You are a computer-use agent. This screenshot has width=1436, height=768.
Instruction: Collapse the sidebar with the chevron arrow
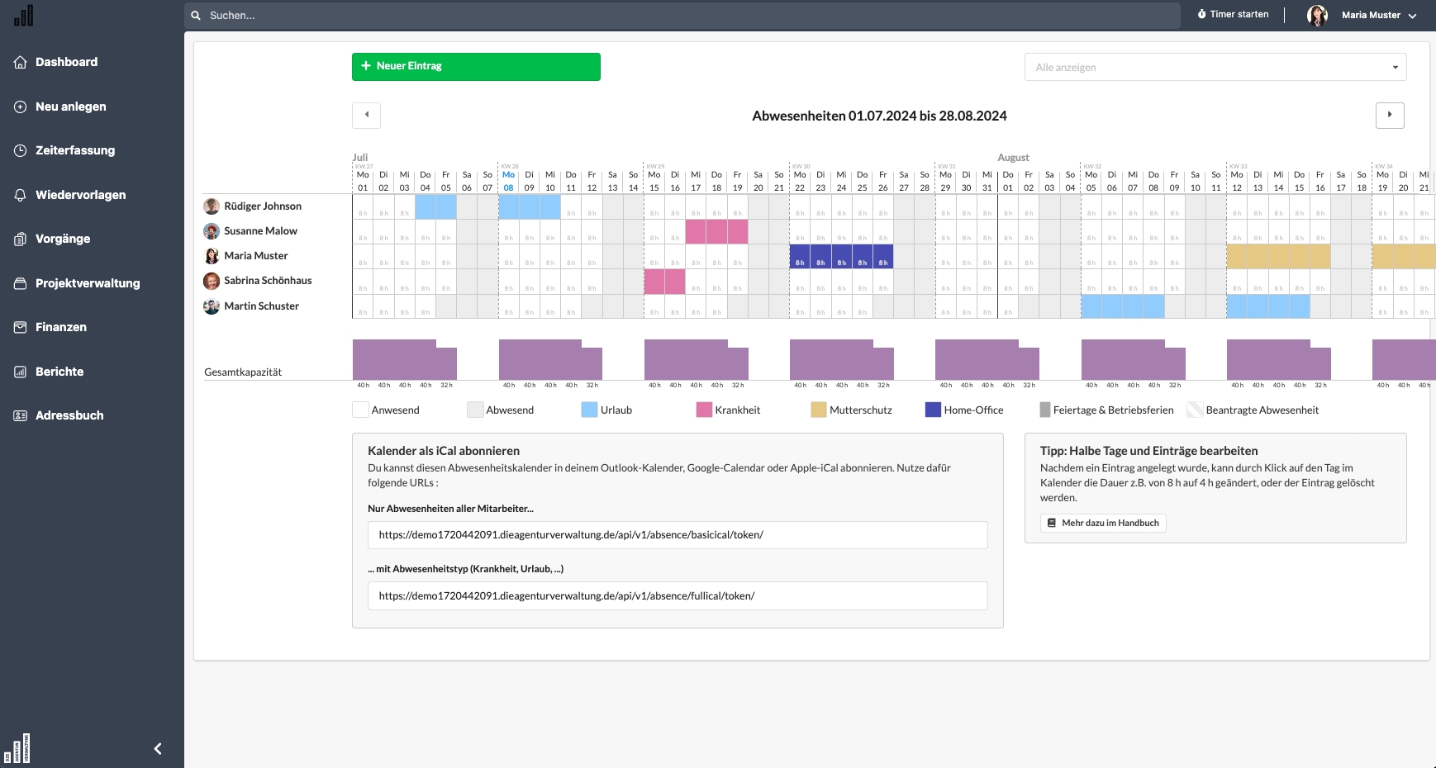tap(158, 749)
